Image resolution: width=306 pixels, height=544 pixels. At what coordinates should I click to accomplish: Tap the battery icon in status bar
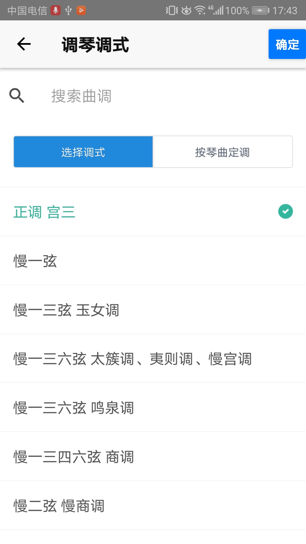tap(261, 10)
